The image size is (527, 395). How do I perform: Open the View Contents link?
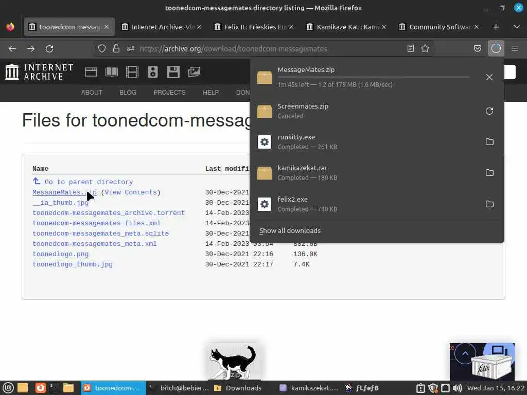click(131, 192)
